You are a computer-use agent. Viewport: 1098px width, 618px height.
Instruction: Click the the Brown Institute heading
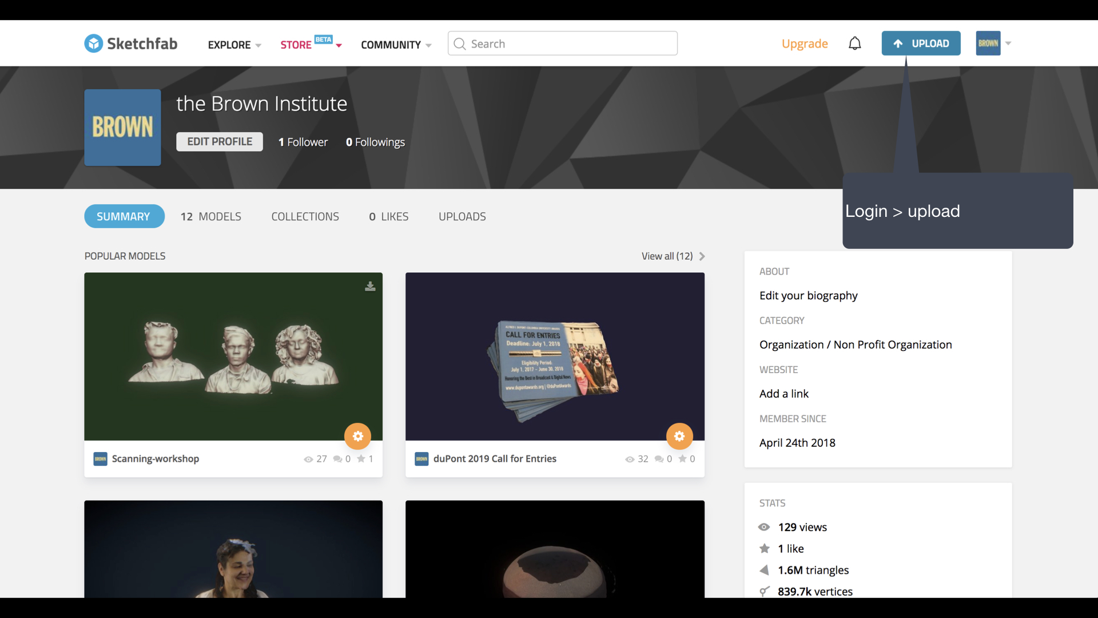point(262,104)
